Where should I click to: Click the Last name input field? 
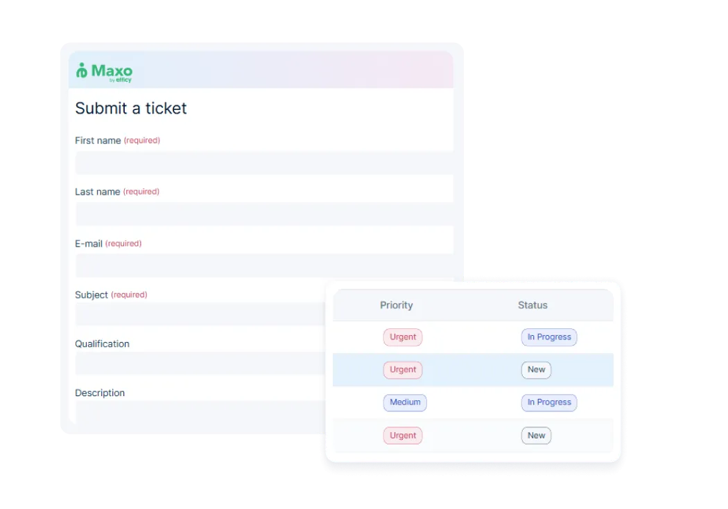264,214
